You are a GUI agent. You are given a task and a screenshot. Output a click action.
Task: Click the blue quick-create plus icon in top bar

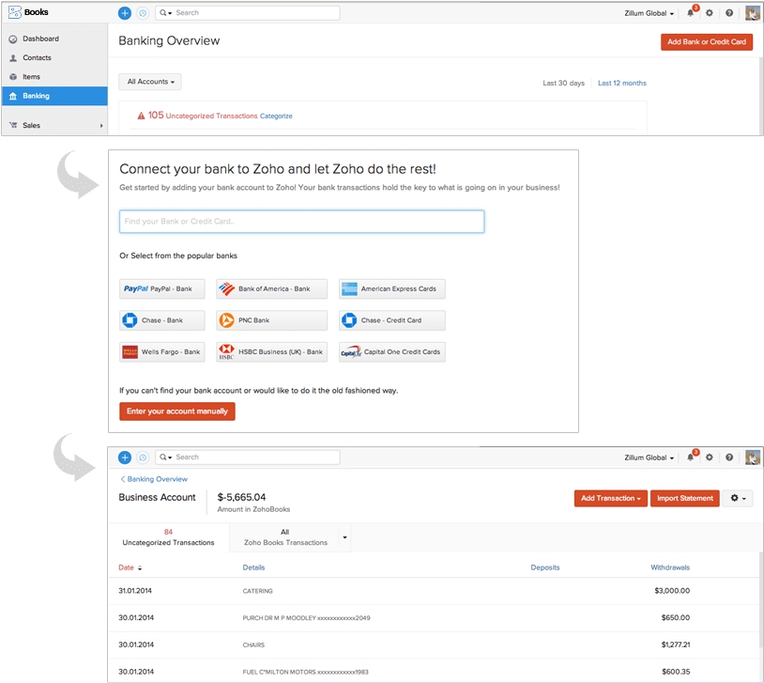pyautogui.click(x=125, y=13)
